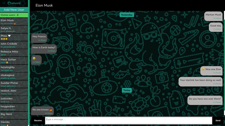
Task: Click the Yesterday date badge
Action: (127, 15)
